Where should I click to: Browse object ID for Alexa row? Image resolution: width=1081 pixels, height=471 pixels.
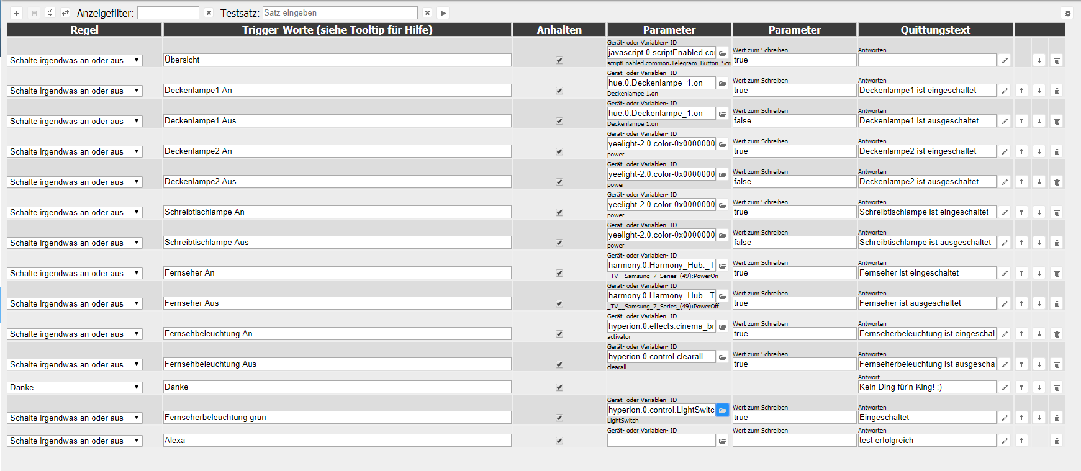click(723, 441)
